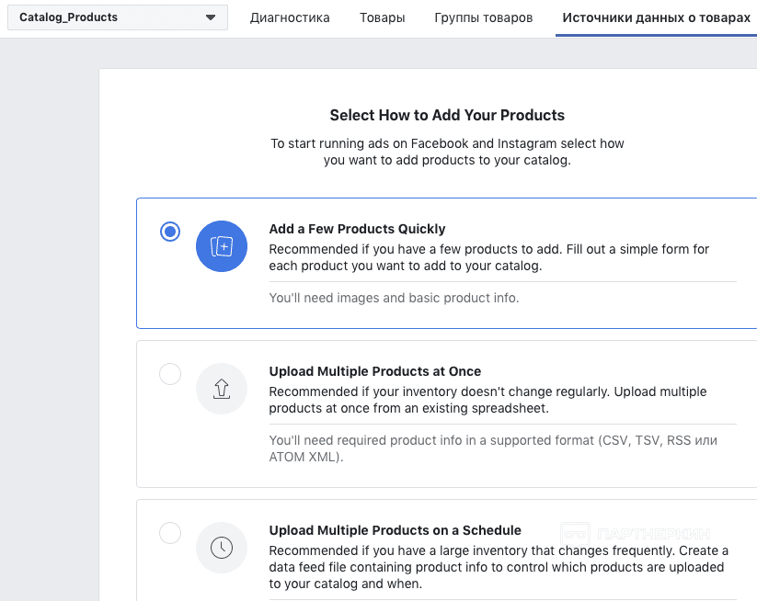This screenshot has height=601, width=757.
Task: Click the description Recommended if you have a large inventory
Action: (499, 567)
